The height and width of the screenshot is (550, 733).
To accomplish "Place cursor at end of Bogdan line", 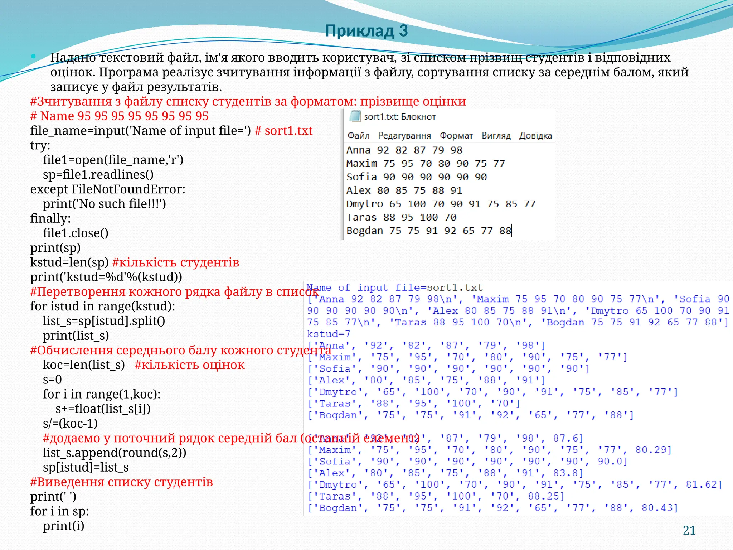I will point(512,231).
